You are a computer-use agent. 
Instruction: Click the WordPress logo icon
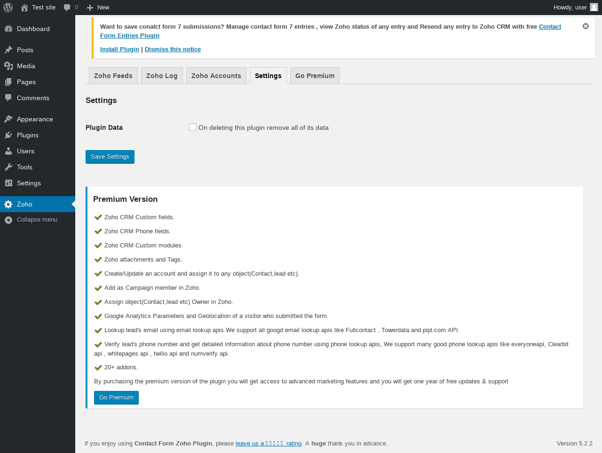click(8, 8)
